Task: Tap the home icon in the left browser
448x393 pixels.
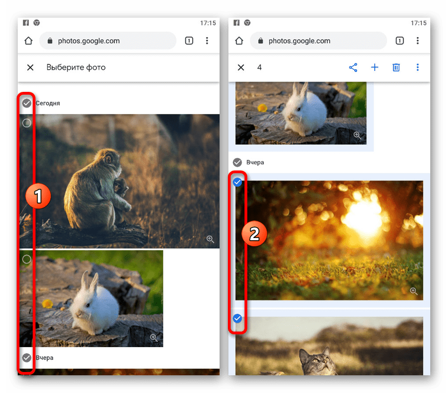Action: click(x=29, y=41)
